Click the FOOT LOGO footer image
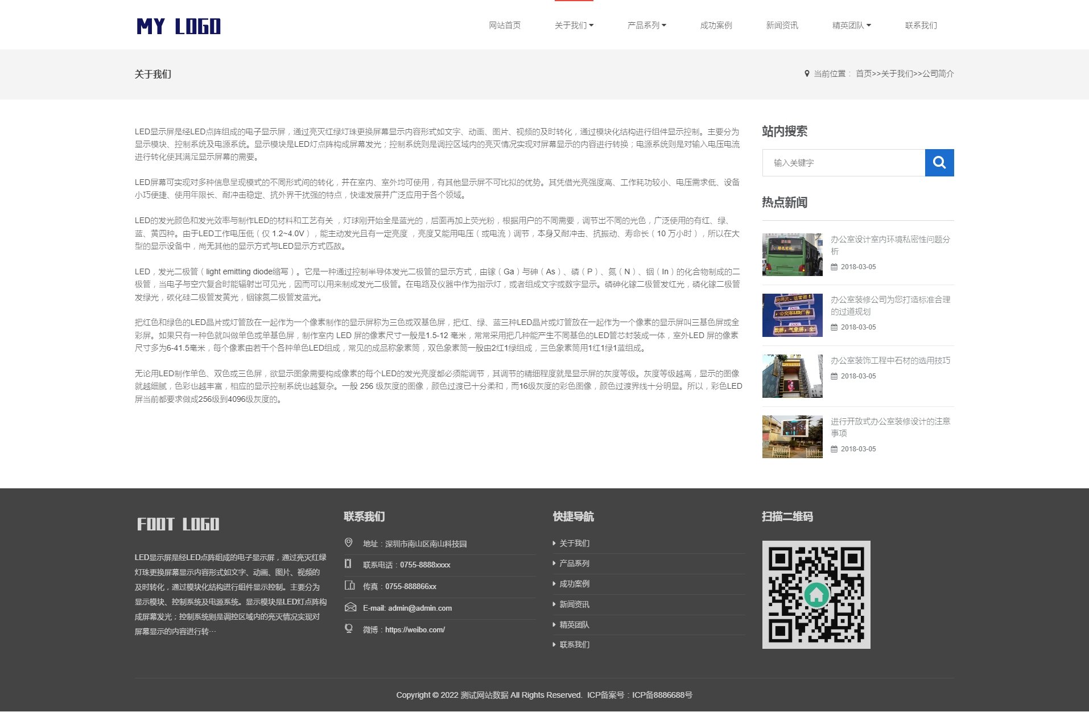The image size is (1089, 712). pyautogui.click(x=178, y=524)
